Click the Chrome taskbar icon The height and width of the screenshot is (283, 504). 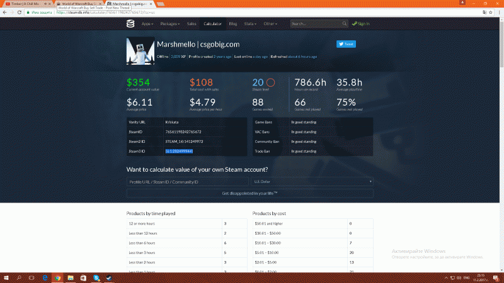click(57, 278)
